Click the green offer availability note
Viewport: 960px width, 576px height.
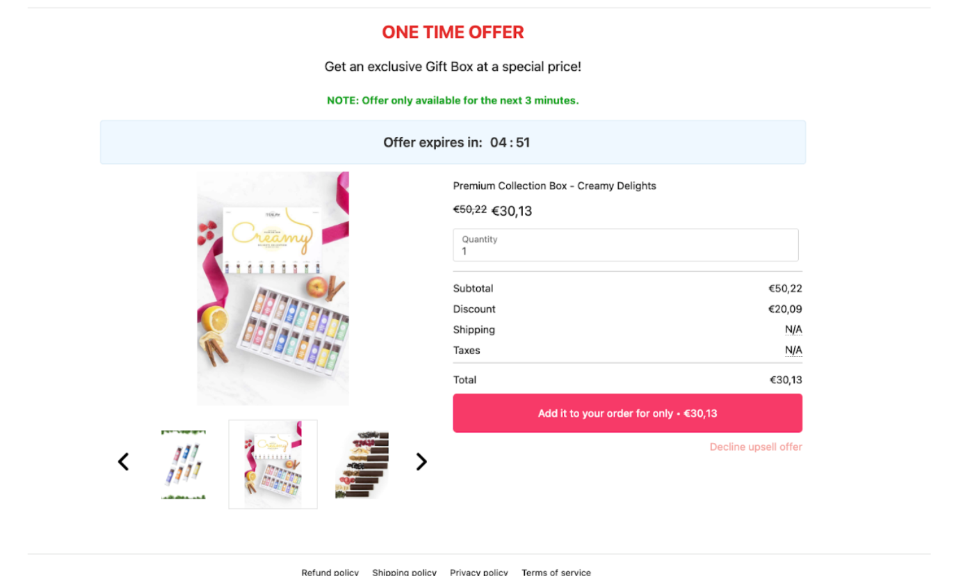click(x=453, y=100)
